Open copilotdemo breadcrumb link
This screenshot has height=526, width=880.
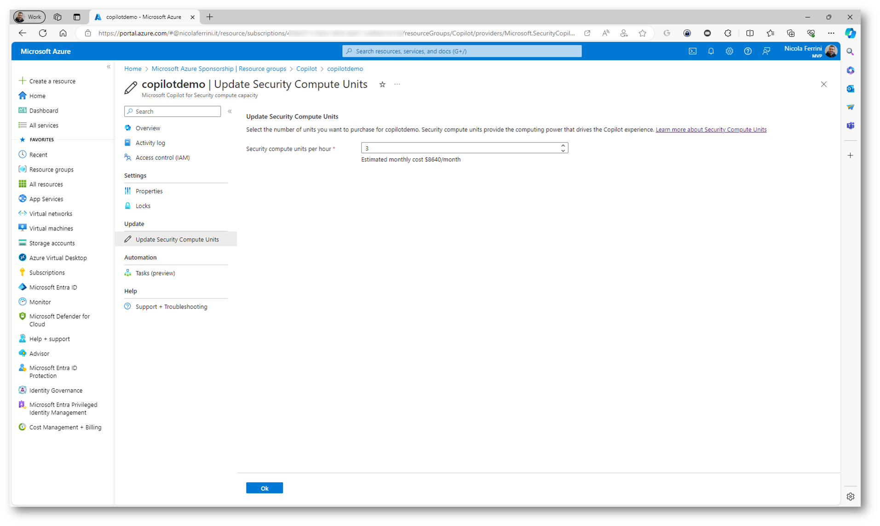(x=345, y=69)
